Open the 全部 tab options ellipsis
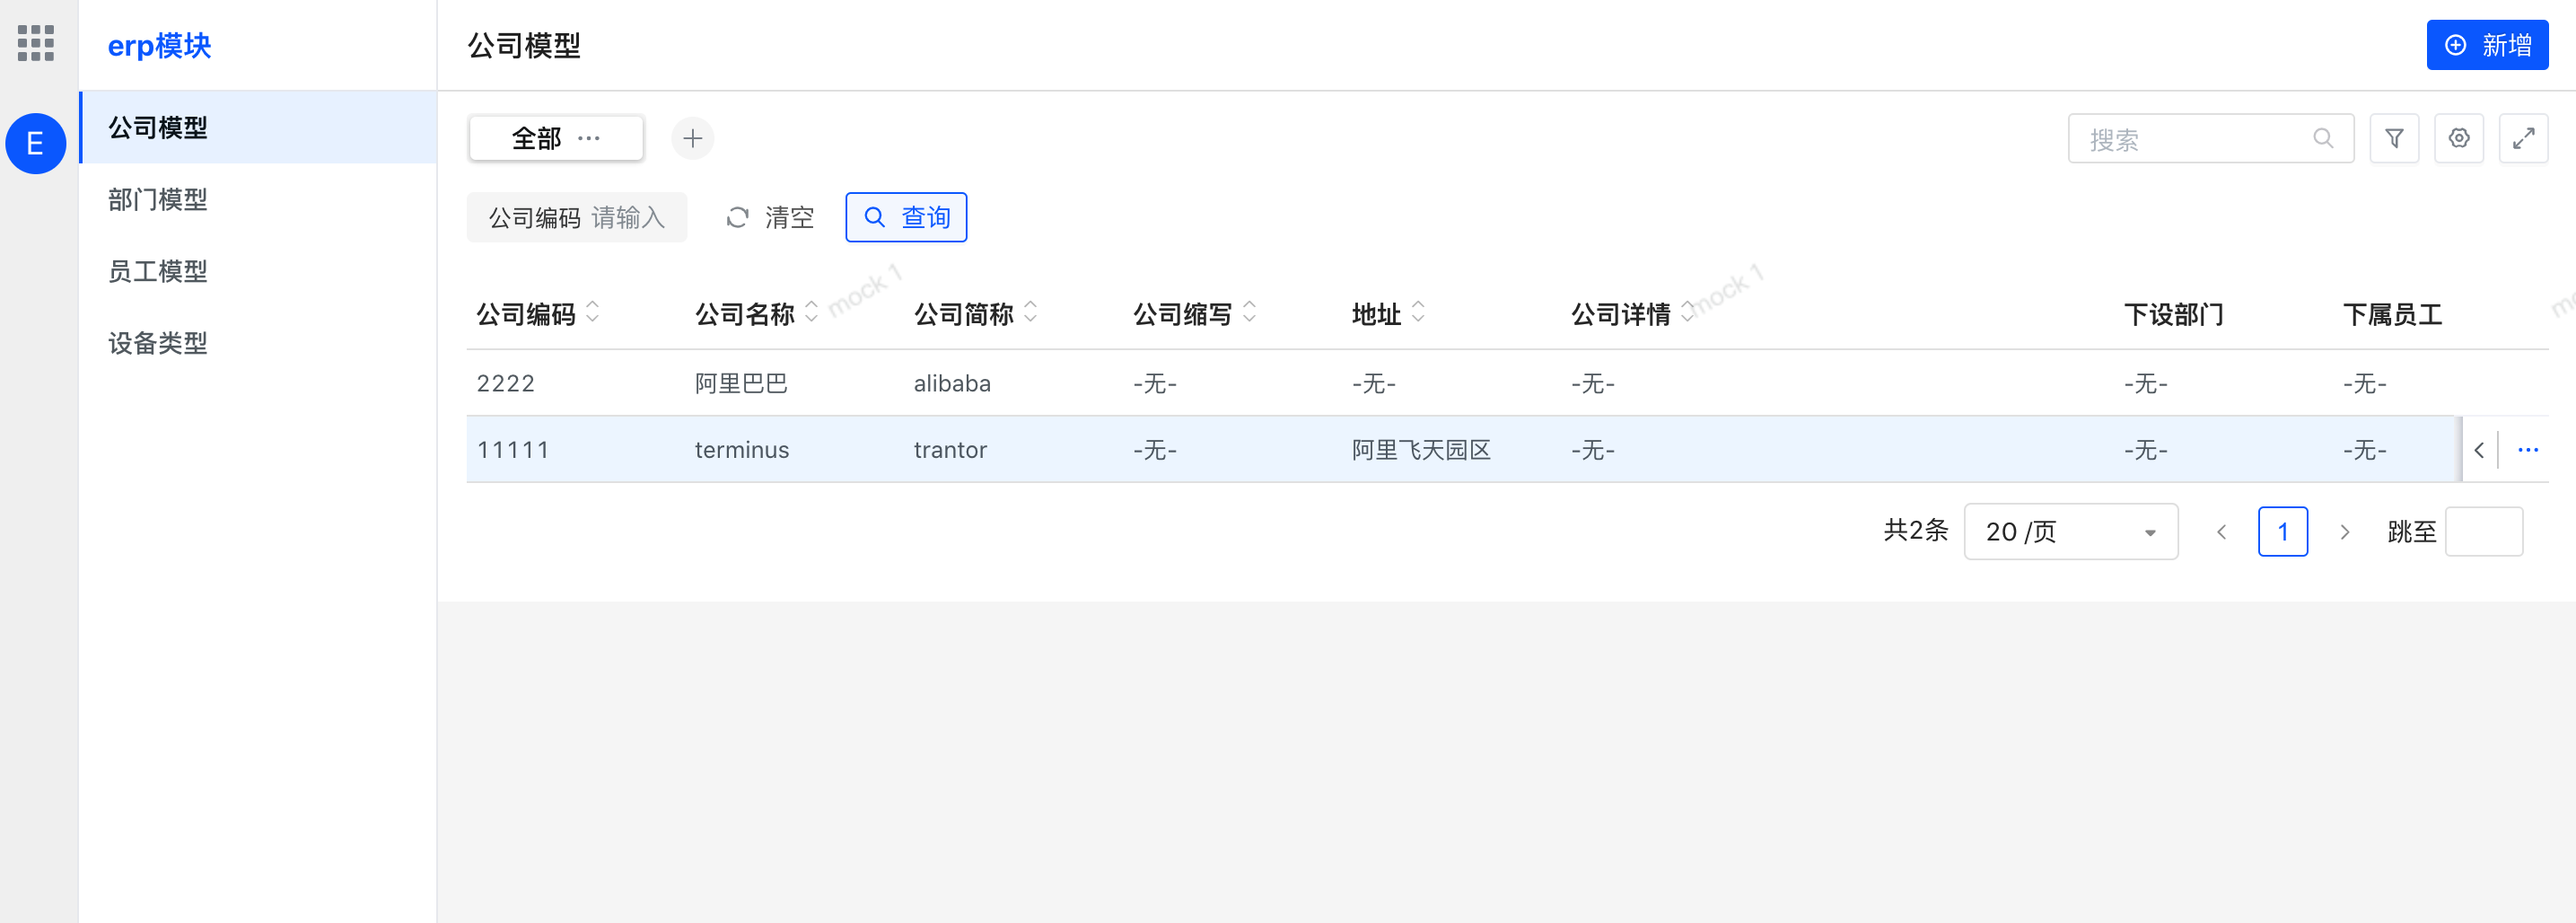The width and height of the screenshot is (2576, 923). pos(589,138)
